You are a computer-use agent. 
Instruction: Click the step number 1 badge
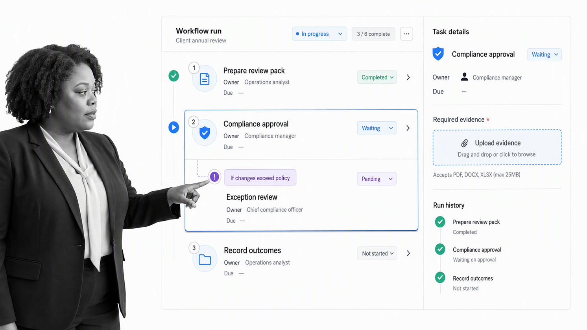(x=194, y=68)
